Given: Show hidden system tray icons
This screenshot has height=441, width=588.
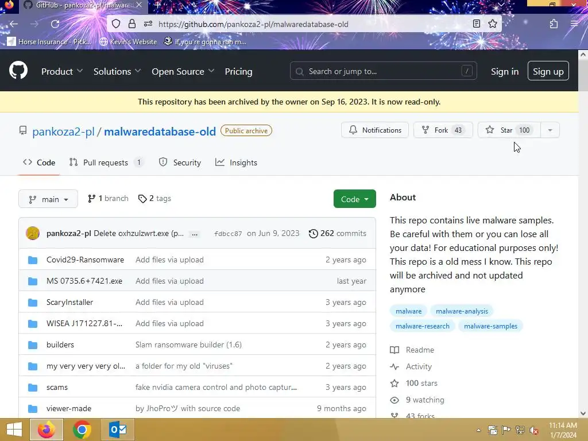Looking at the screenshot, I should point(478,430).
